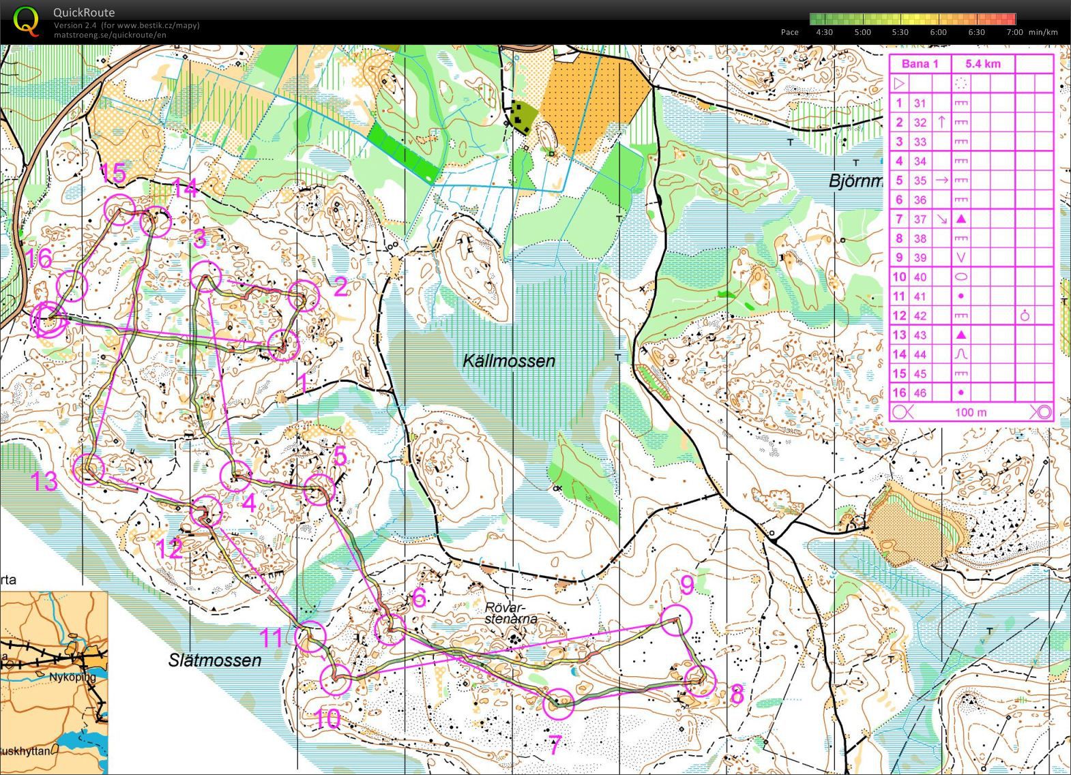Click the V-shaped symbol in row 39
This screenshot has height=775, width=1071.
[x=960, y=258]
